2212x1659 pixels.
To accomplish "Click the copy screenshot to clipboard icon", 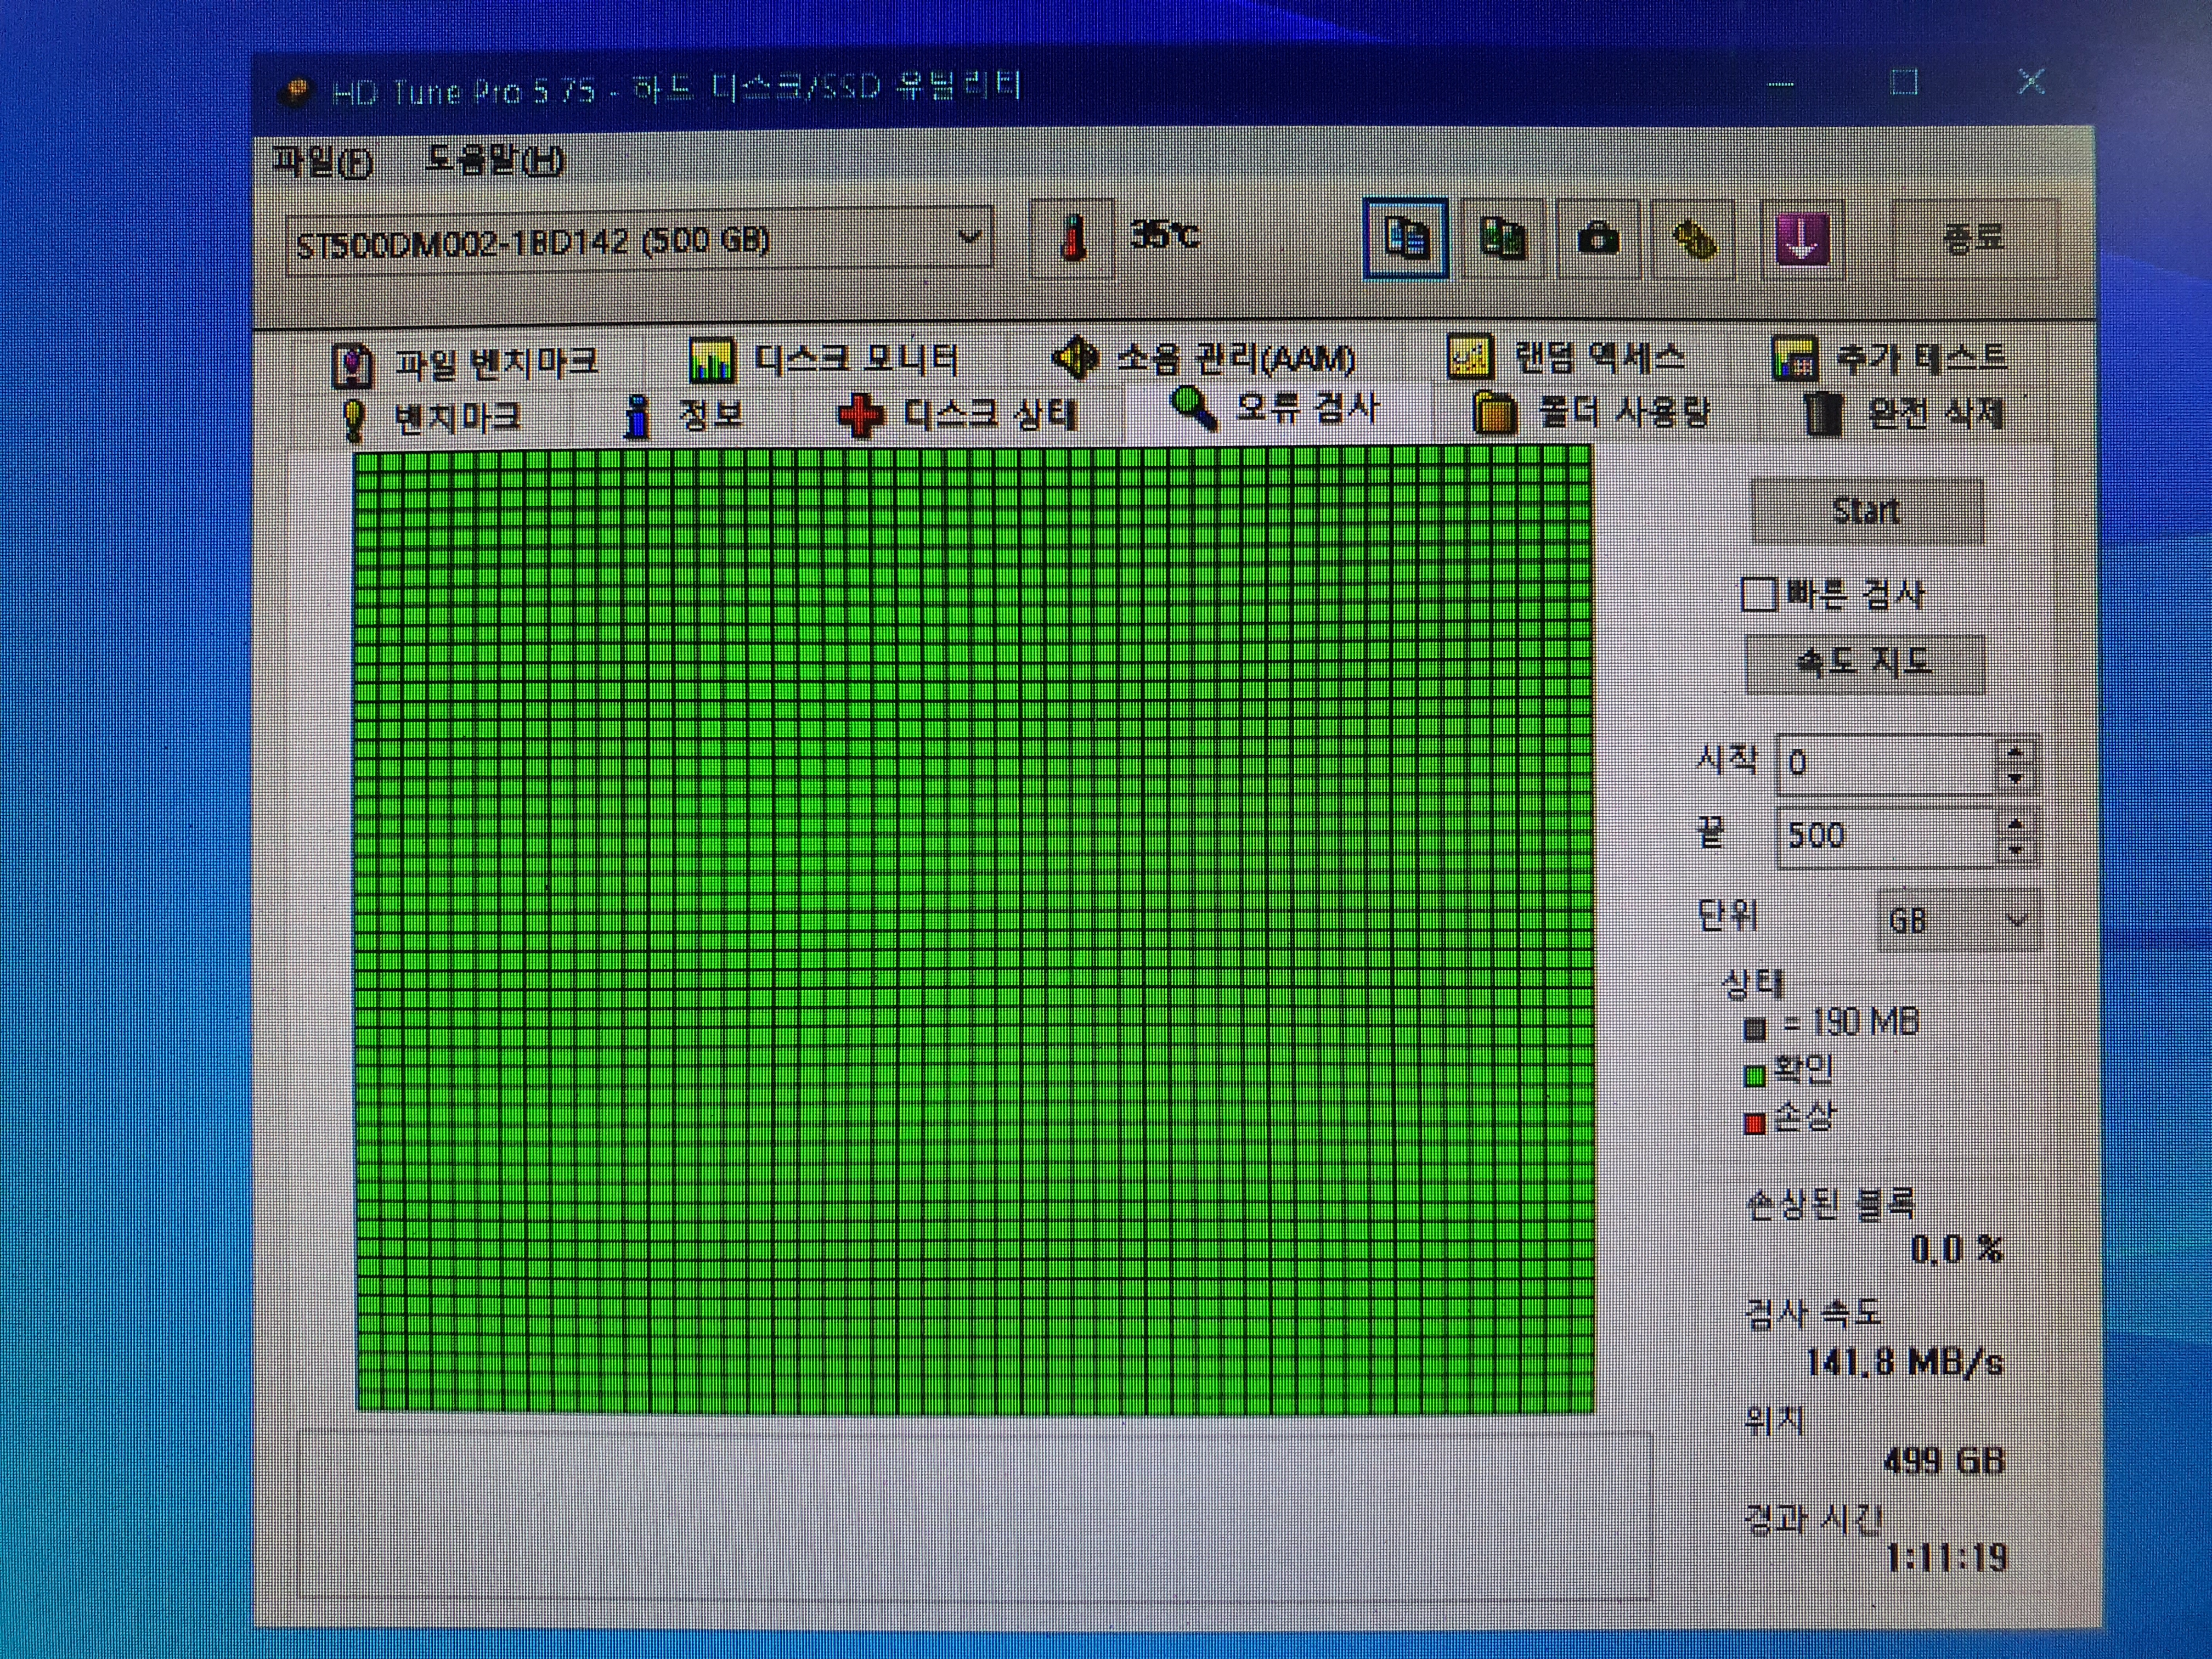I will click(1502, 239).
